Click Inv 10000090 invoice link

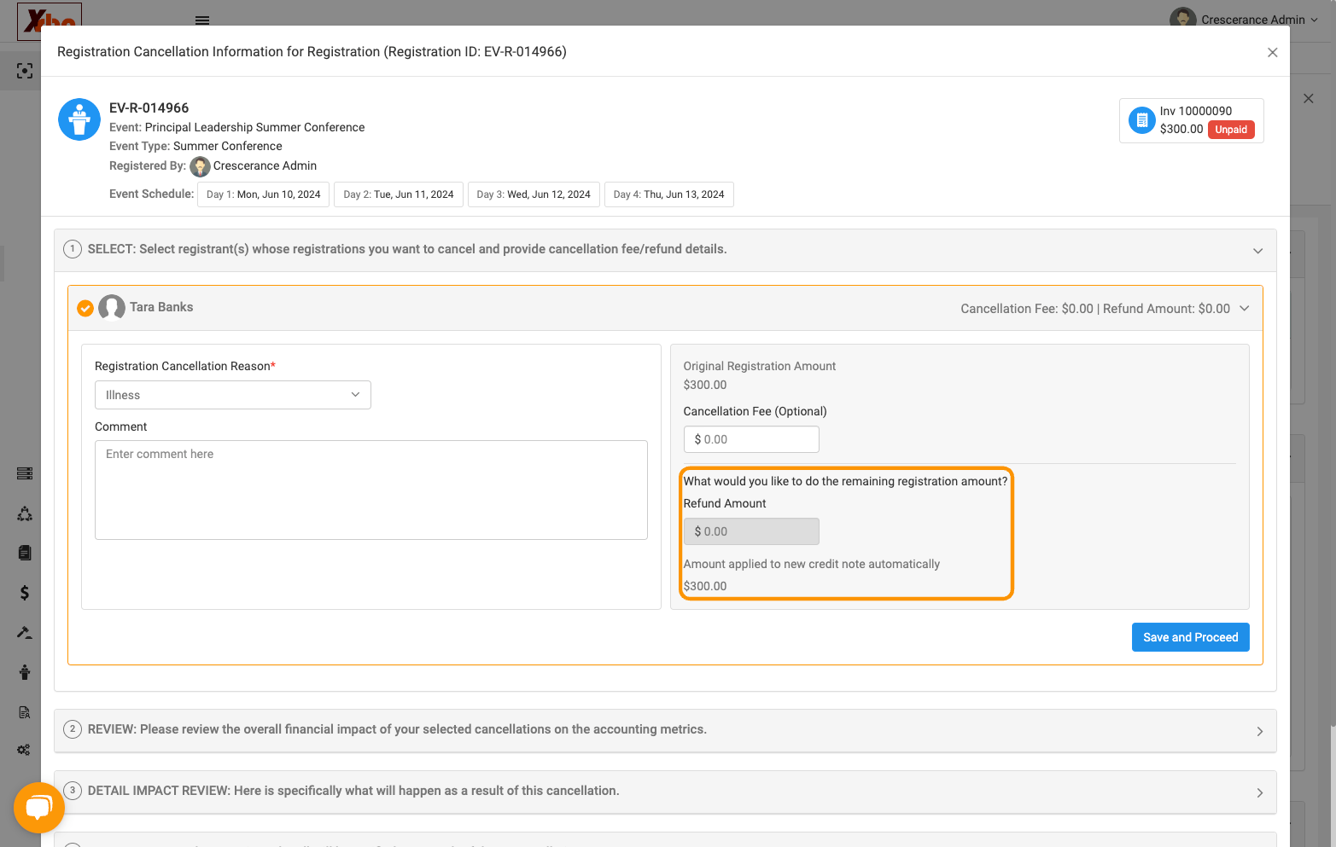(1195, 111)
